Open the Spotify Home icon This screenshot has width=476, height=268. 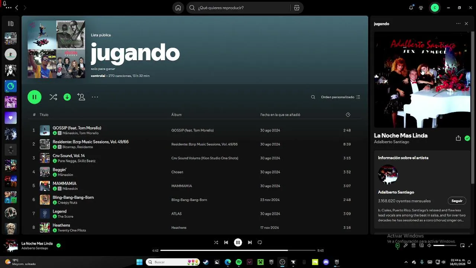[178, 8]
